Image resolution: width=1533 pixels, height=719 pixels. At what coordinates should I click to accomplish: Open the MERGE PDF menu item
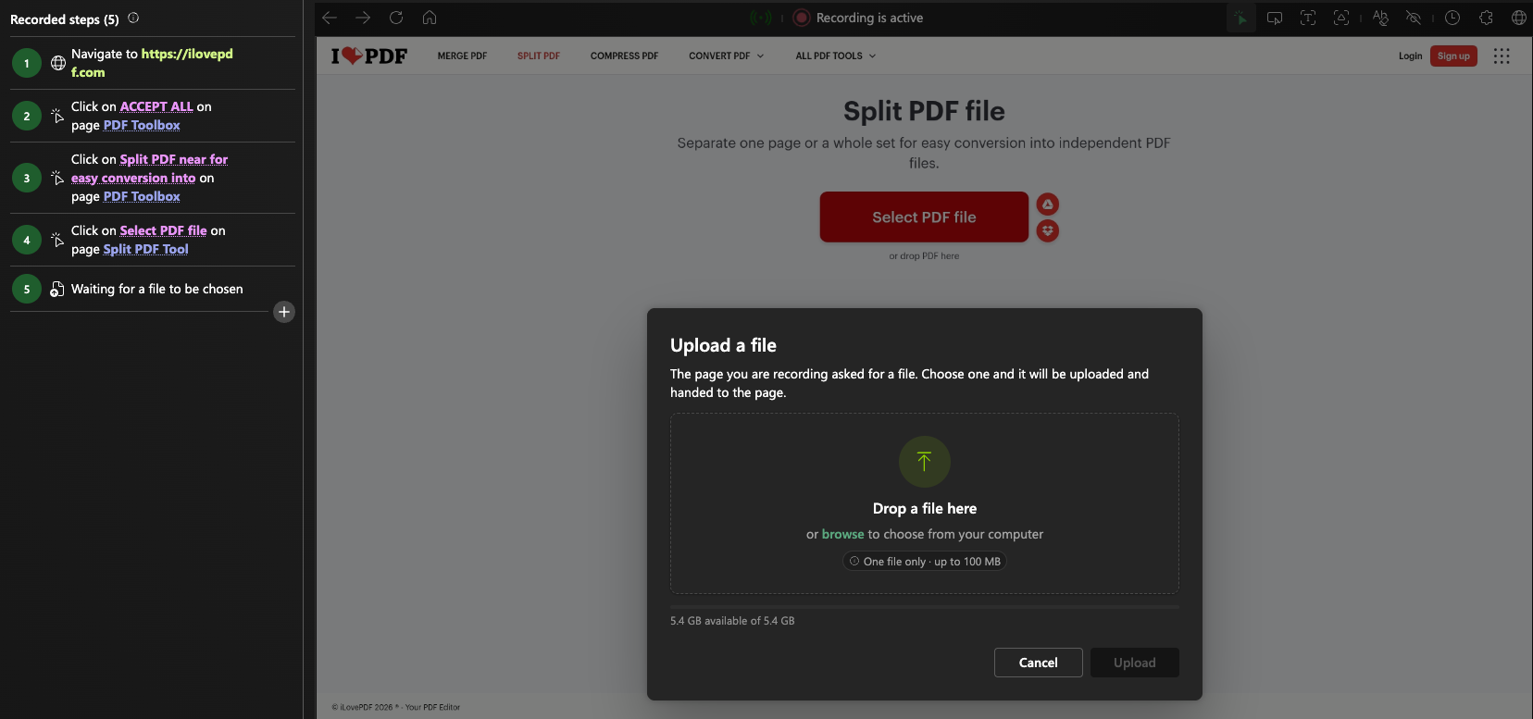pos(462,56)
